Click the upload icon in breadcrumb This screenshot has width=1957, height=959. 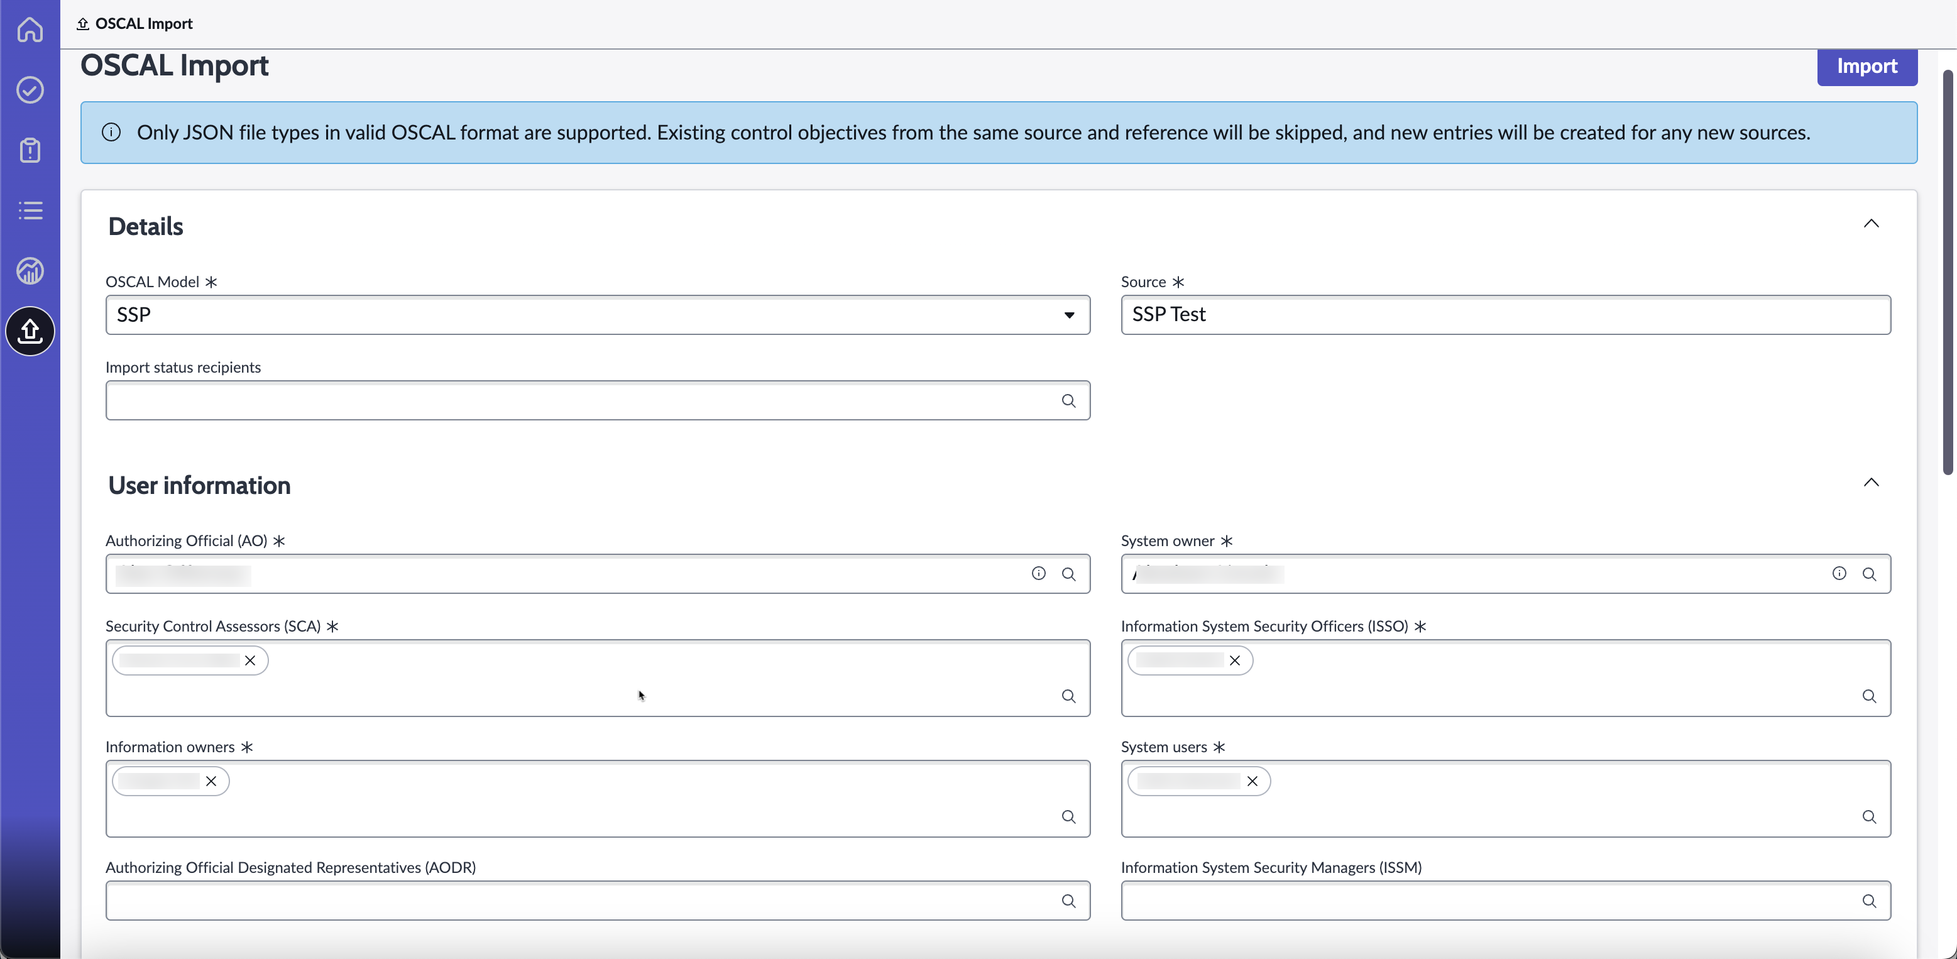[83, 23]
